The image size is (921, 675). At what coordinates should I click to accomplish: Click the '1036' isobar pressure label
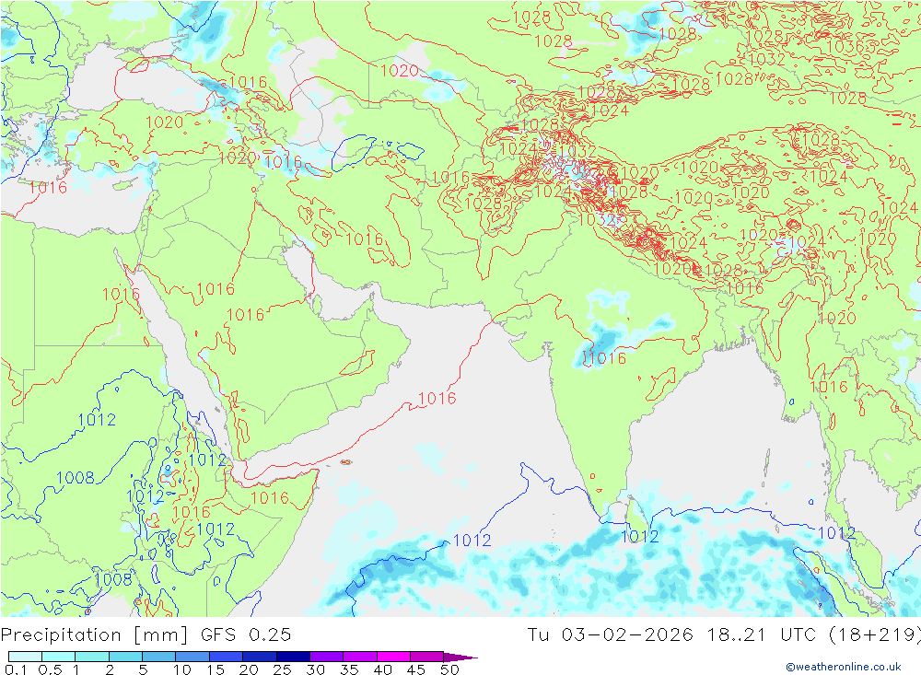(845, 46)
